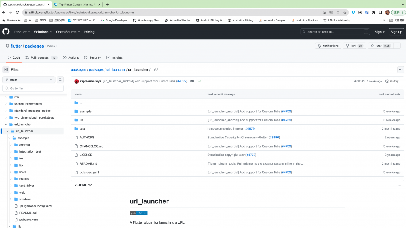Image resolution: width=406 pixels, height=228 pixels.
Task: Click the Sign in link
Action: 380,32
